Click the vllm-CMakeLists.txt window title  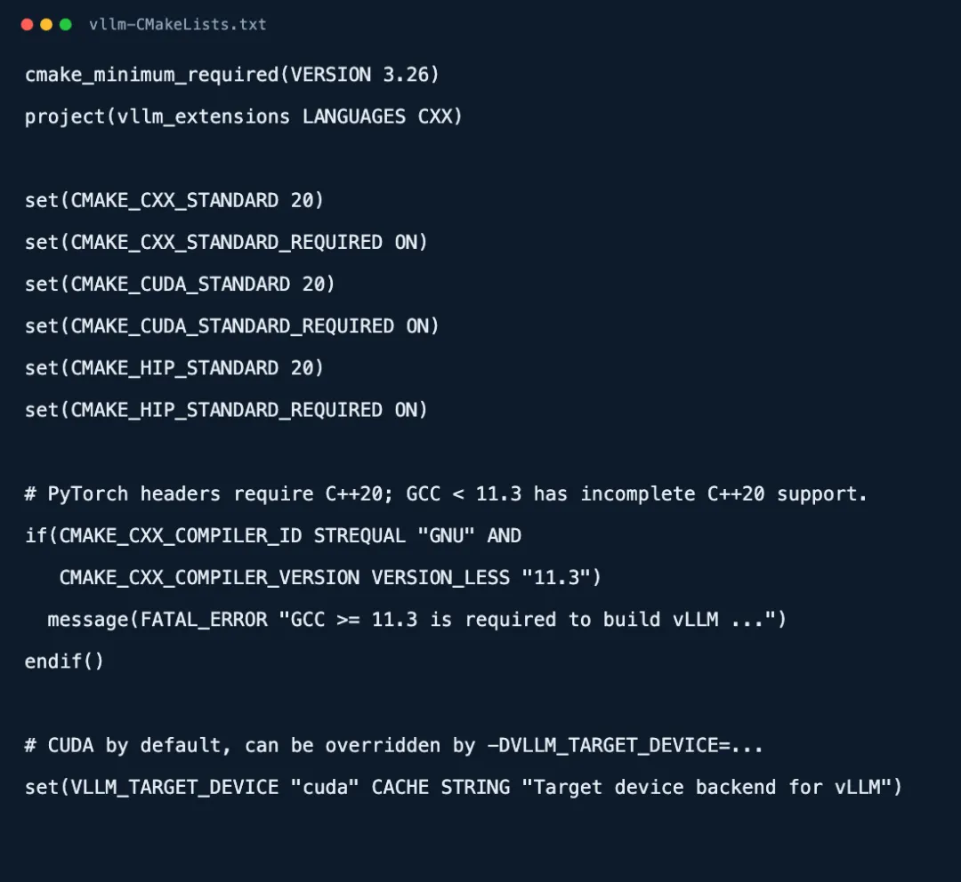coord(178,25)
